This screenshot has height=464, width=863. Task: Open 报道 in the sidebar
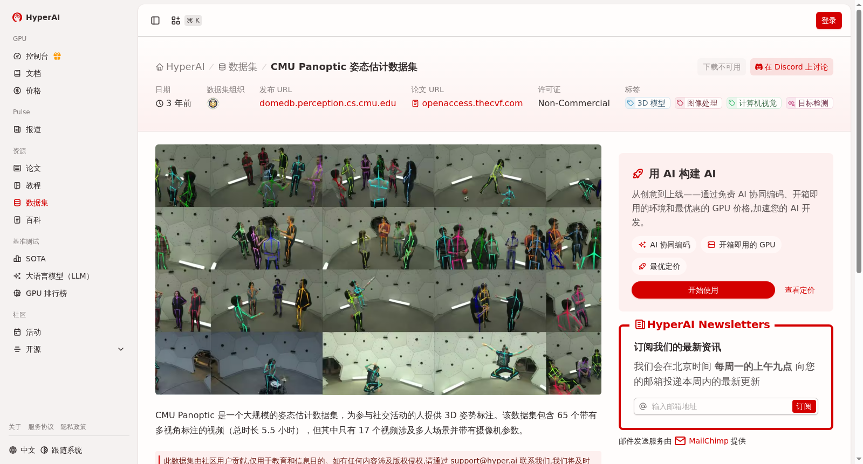pos(33,129)
